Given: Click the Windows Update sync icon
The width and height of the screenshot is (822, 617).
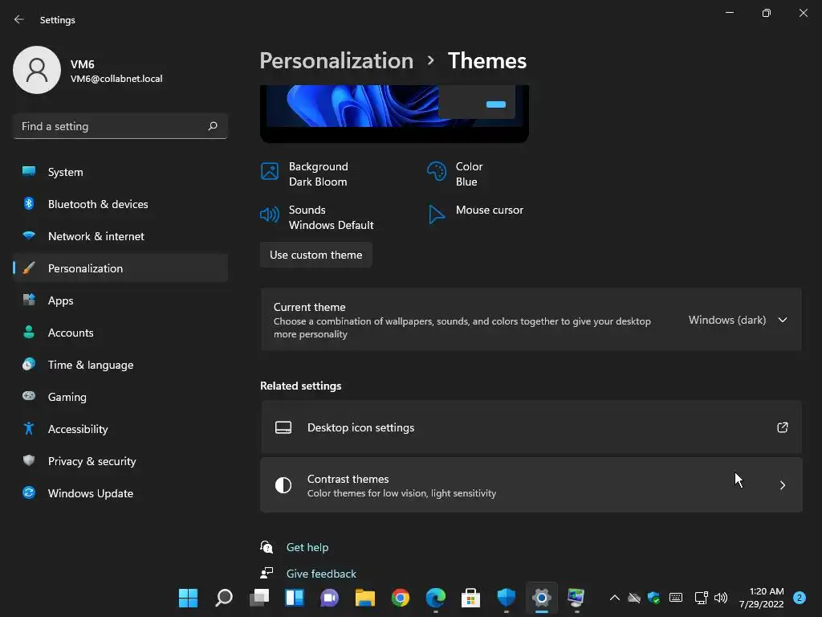Looking at the screenshot, I should (x=29, y=492).
